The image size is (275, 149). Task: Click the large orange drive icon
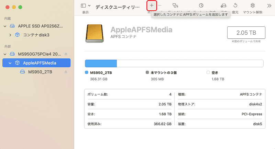pyautogui.click(x=94, y=33)
